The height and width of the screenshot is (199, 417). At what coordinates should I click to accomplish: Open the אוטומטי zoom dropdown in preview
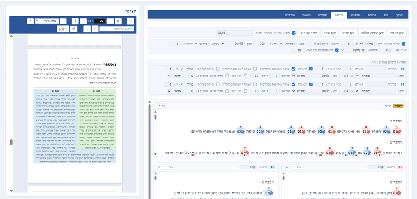(x=47, y=21)
